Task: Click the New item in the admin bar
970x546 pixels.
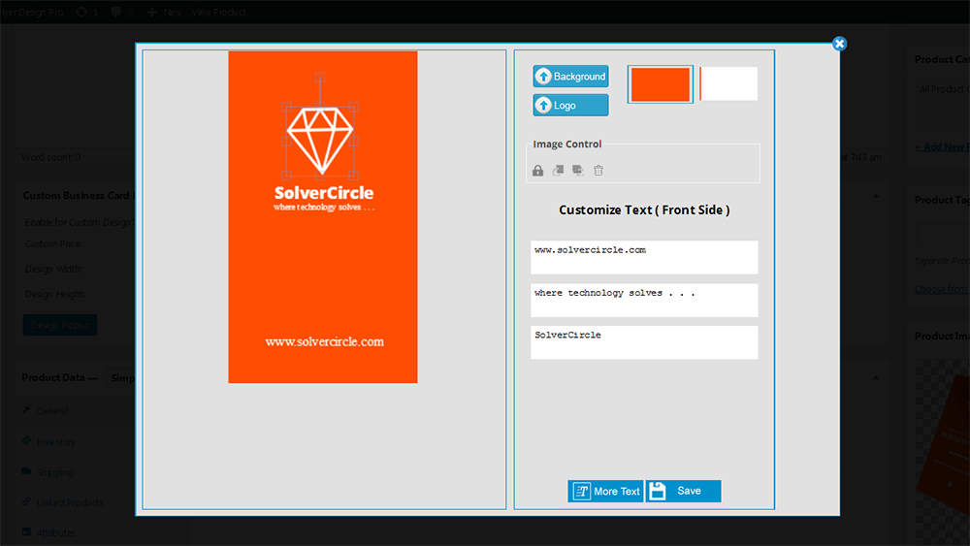Action: pyautogui.click(x=165, y=12)
